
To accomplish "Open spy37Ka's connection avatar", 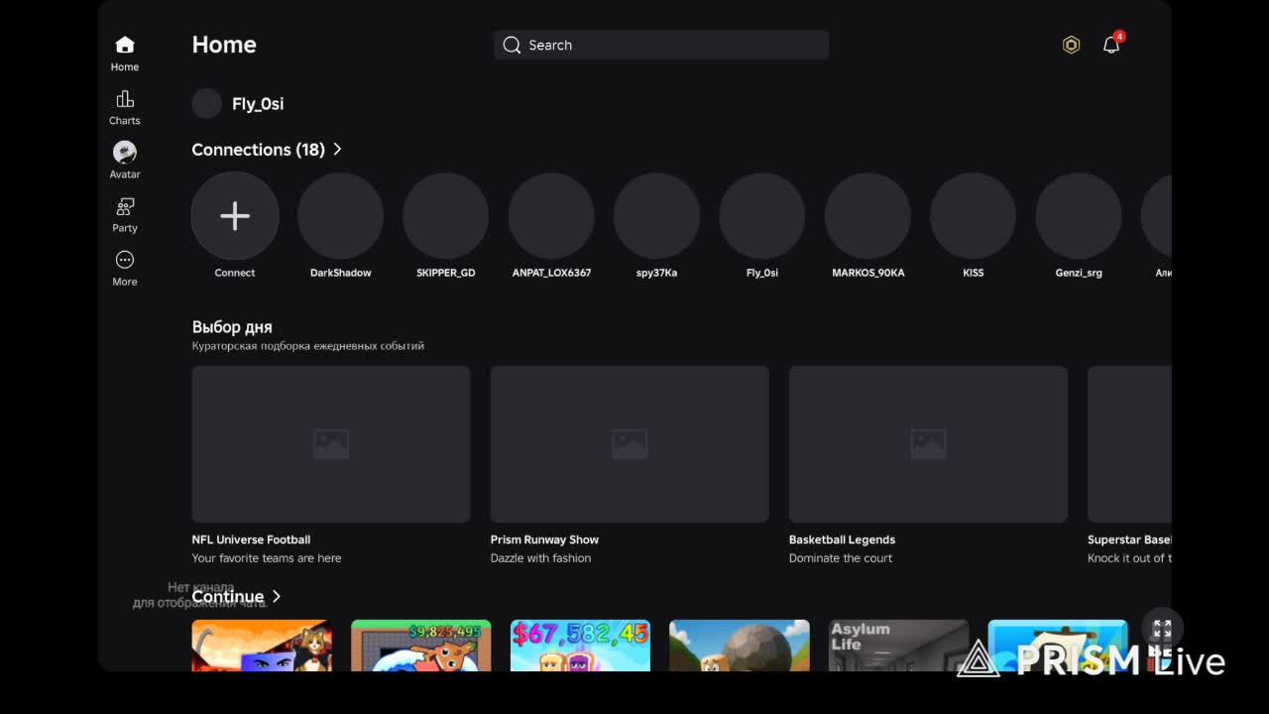I will pyautogui.click(x=656, y=216).
